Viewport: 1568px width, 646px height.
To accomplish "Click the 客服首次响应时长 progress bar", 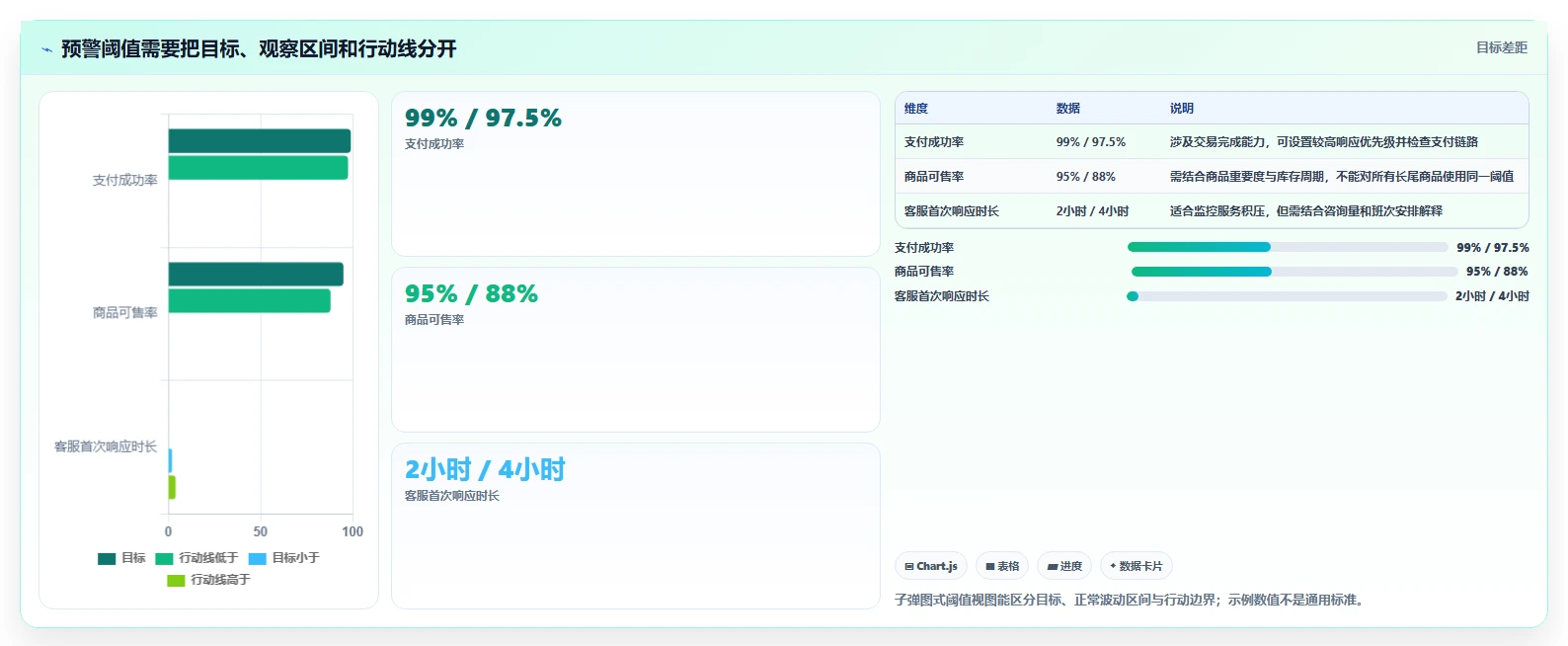I will [x=1287, y=296].
